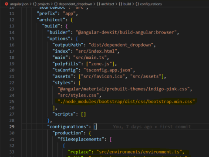Click the "replace" key on line 33
This screenshot has width=209, height=157.
(80, 152)
